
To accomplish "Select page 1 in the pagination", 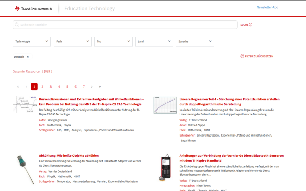I will [x=34, y=87].
